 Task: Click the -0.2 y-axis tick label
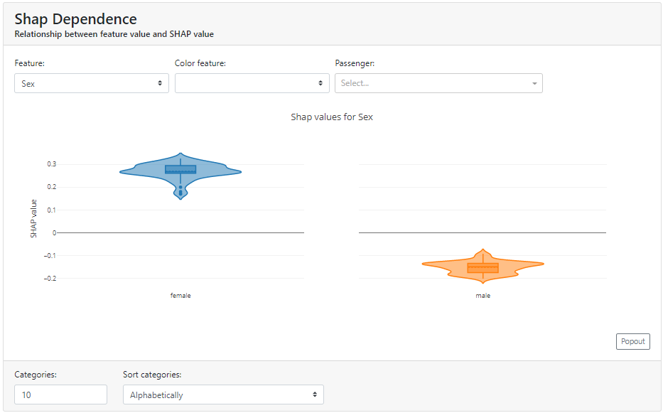point(50,278)
